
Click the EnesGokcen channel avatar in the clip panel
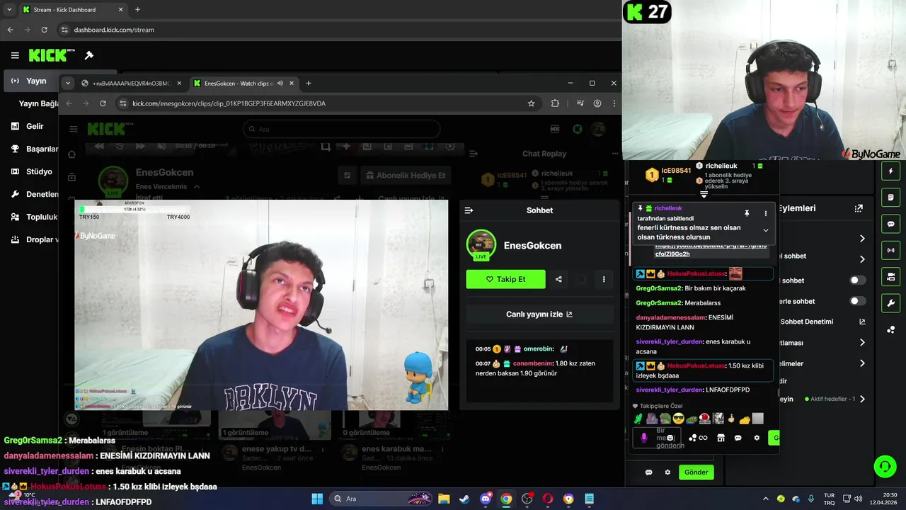coord(481,244)
